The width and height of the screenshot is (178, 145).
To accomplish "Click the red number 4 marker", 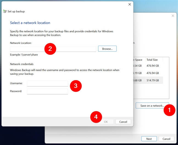I will pyautogui.click(x=96, y=117).
